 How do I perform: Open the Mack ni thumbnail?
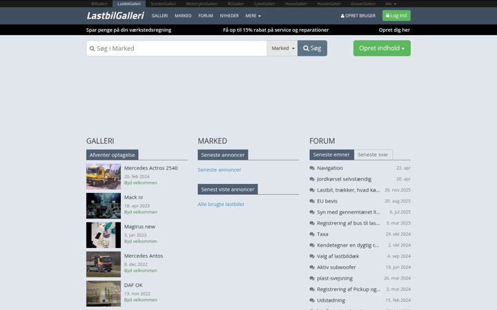click(x=104, y=205)
